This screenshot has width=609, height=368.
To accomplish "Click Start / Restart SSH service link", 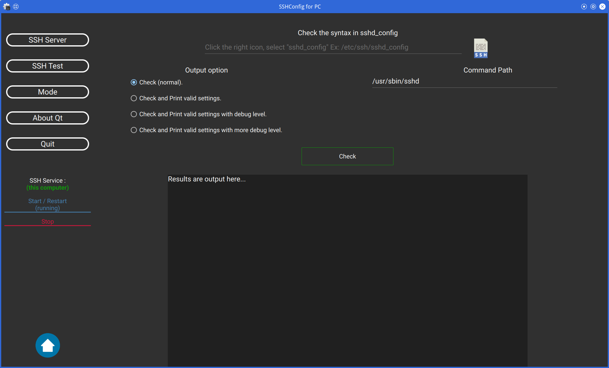I will [x=47, y=204].
